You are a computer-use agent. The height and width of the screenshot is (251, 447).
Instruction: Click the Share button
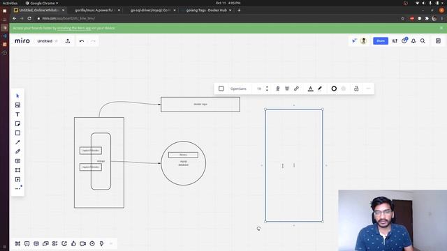381,41
